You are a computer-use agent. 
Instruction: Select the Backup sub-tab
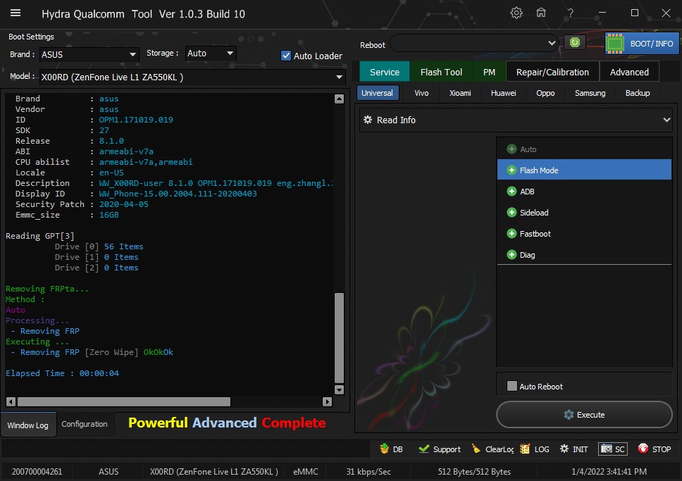[x=637, y=93]
